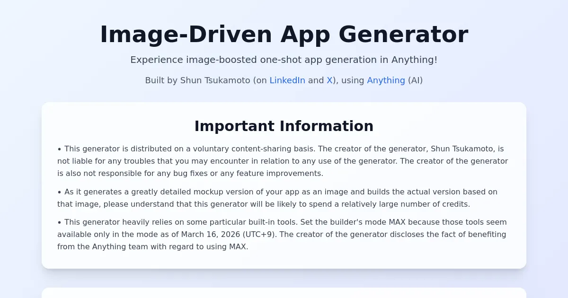This screenshot has width=568, height=298.
Task: Click the 'Built by Shun Tsukamoto' text
Action: tap(284, 80)
